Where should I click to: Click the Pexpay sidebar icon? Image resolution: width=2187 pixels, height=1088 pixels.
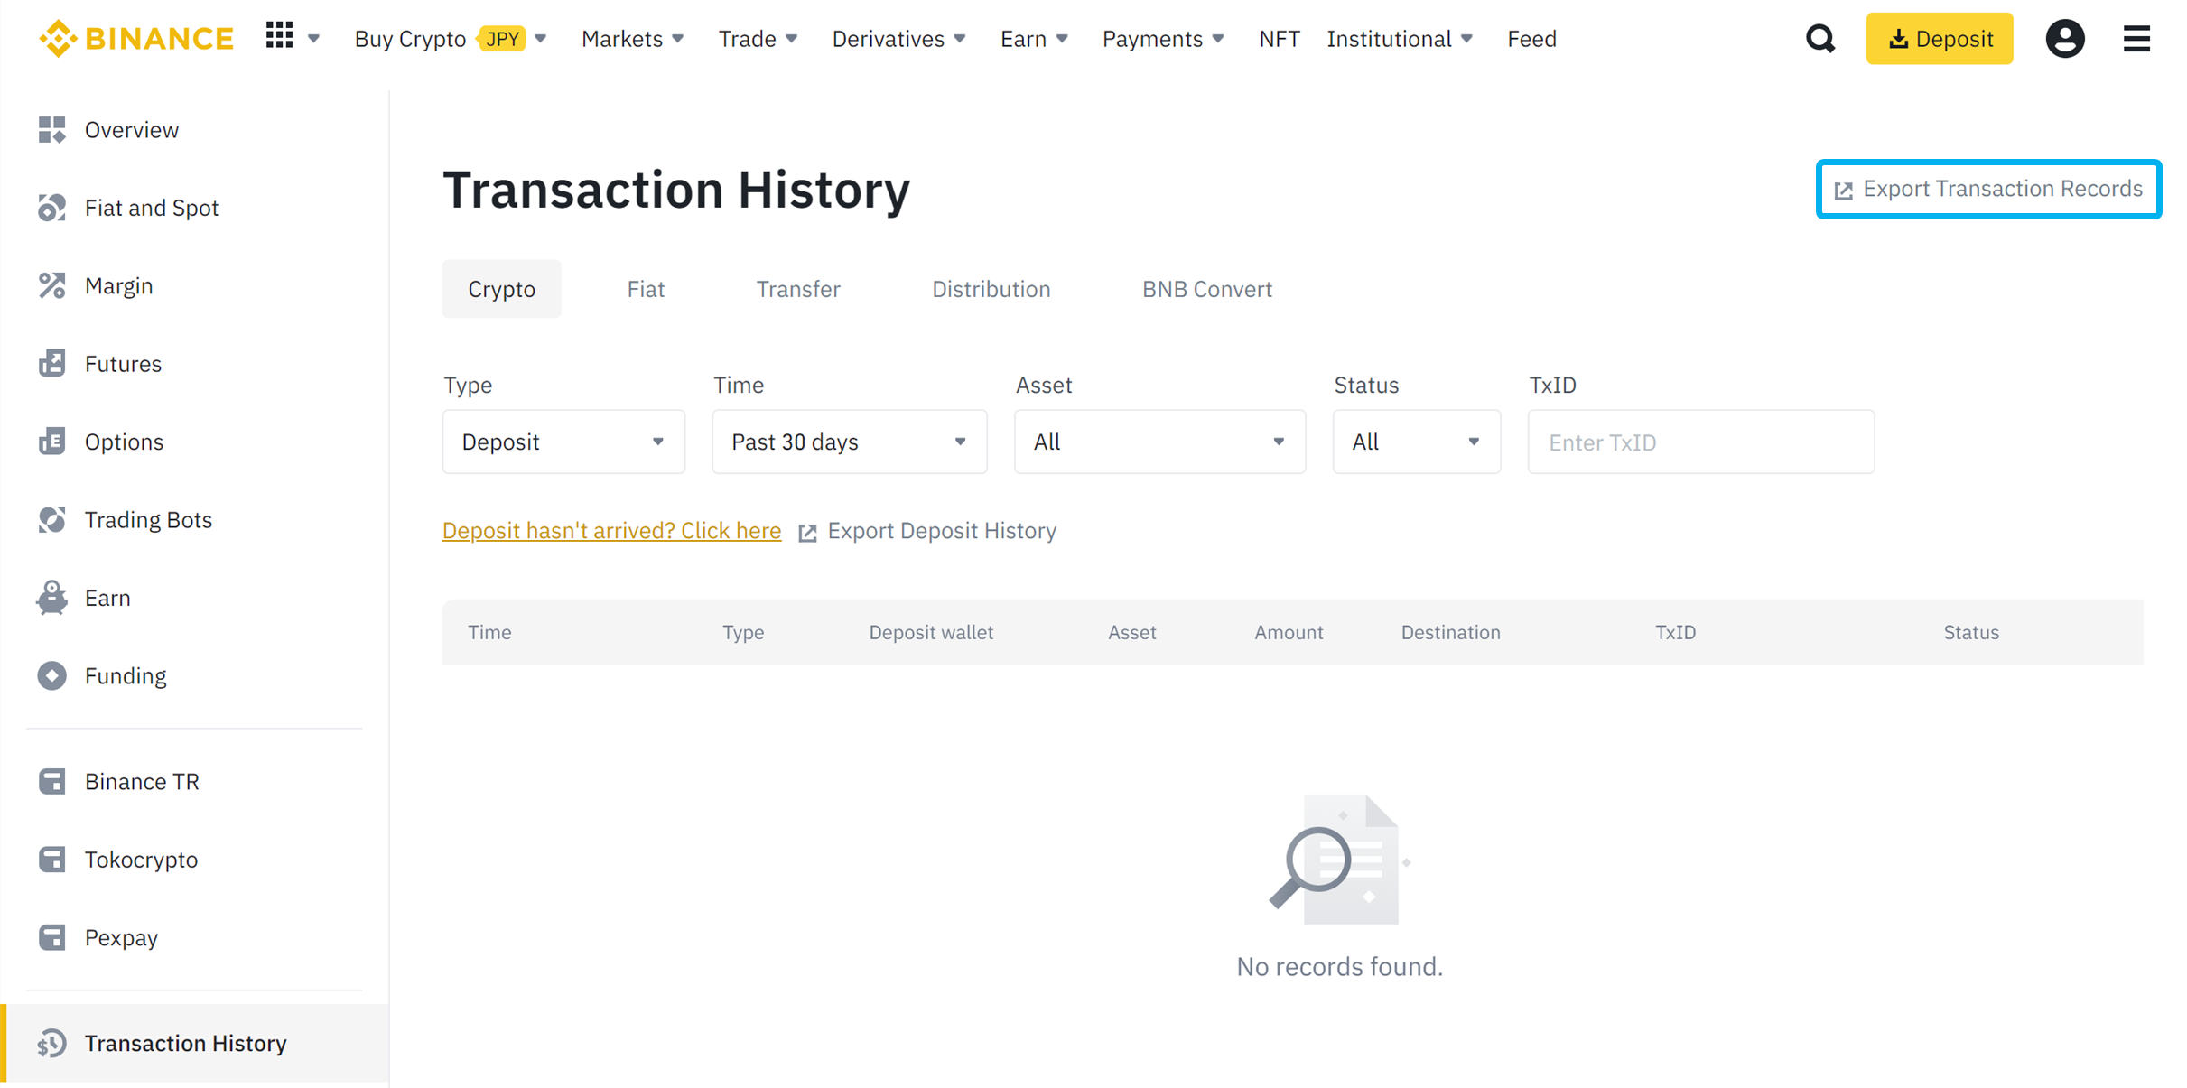(x=52, y=937)
